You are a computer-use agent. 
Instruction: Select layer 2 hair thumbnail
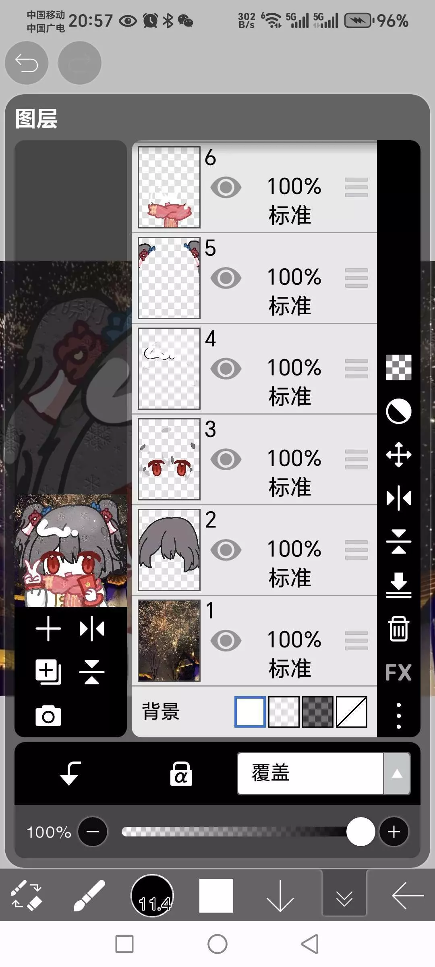pyautogui.click(x=169, y=550)
